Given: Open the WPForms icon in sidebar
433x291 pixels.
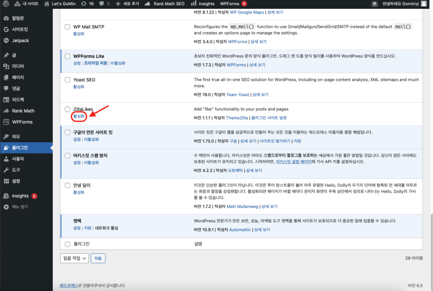Looking at the screenshot, I should (6, 122).
